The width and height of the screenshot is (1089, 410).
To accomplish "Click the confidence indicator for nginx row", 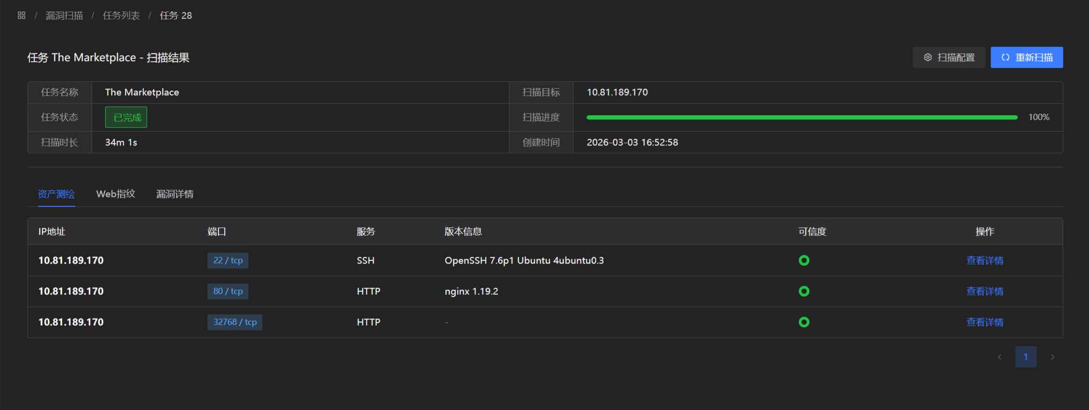I will (x=803, y=291).
